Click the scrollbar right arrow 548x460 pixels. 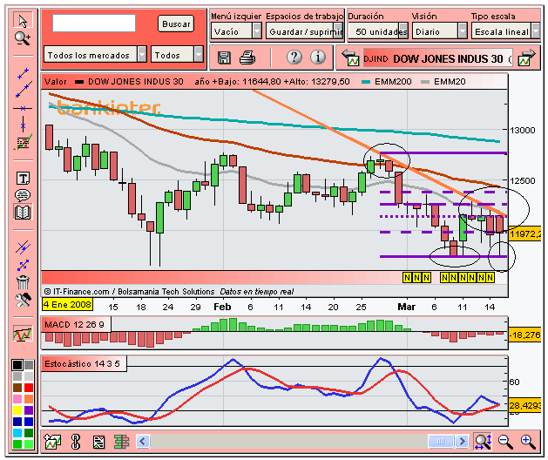[462, 441]
